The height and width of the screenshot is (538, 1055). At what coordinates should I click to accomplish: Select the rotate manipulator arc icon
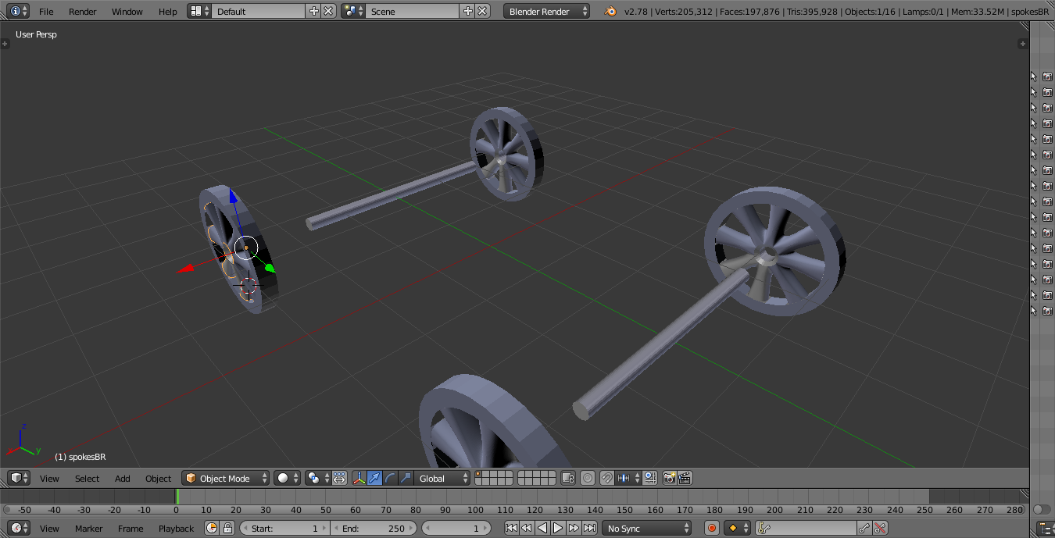coord(390,478)
